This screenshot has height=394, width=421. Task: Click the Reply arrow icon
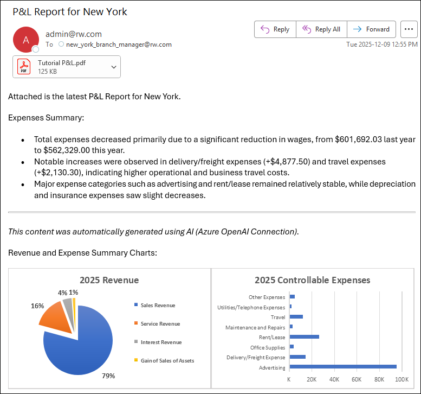tap(265, 29)
